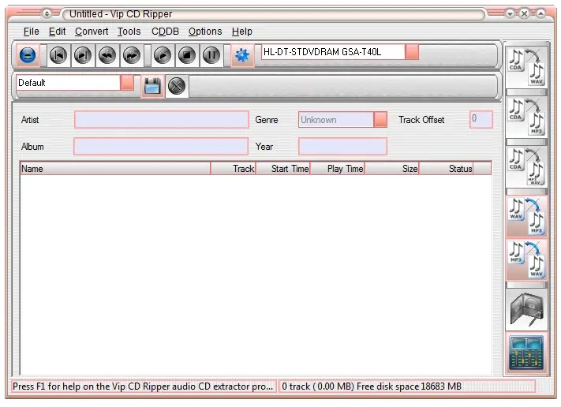The image size is (561, 407).
Task: Click into the Album text field
Action: [161, 146]
